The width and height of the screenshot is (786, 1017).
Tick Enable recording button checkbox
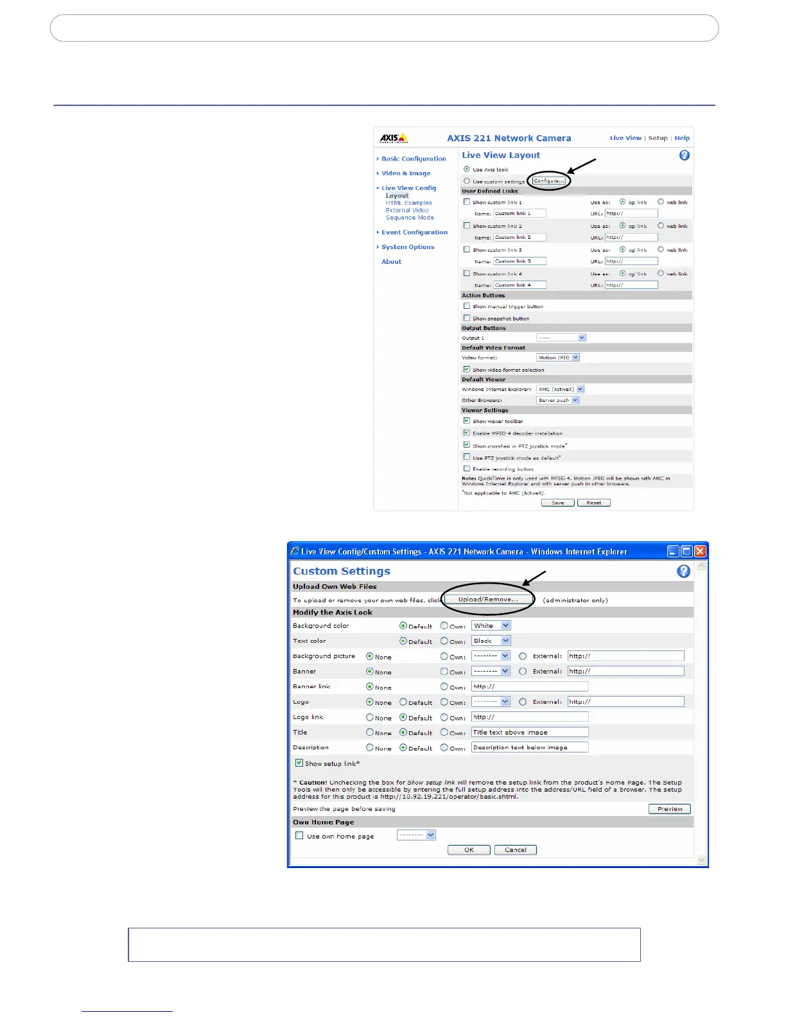click(467, 468)
